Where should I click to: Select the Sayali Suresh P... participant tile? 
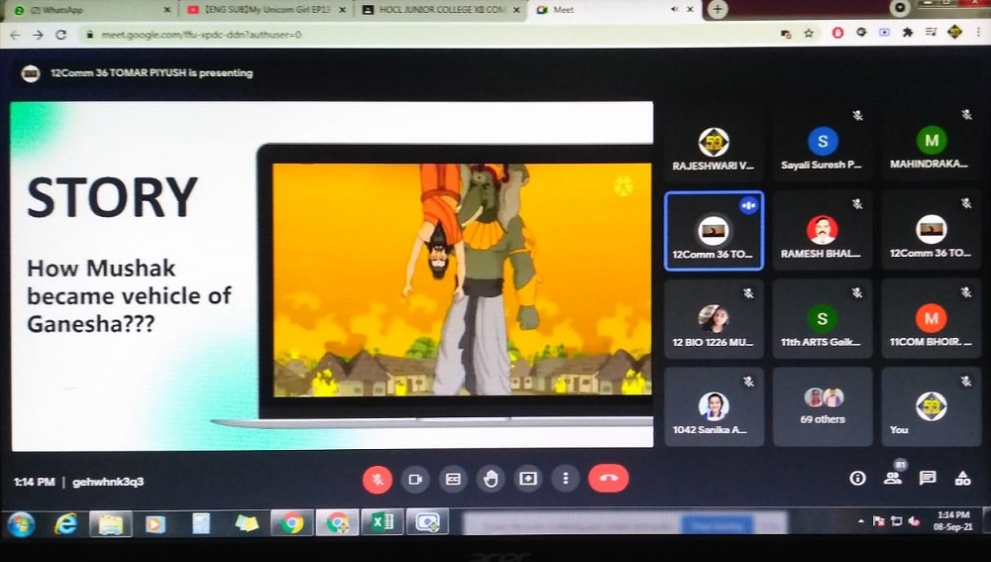(822, 143)
